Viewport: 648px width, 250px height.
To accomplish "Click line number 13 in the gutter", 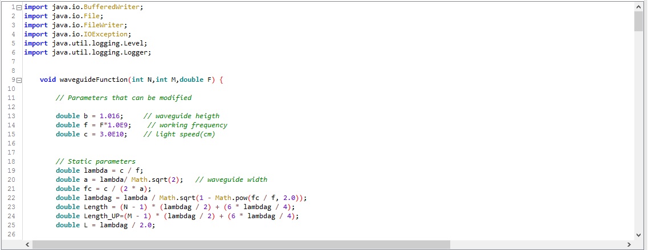I will pos(11,116).
